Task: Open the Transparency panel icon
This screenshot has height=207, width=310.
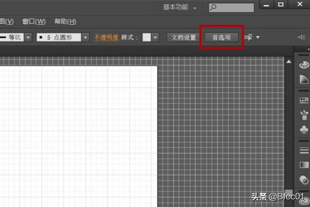Action: tap(304, 180)
